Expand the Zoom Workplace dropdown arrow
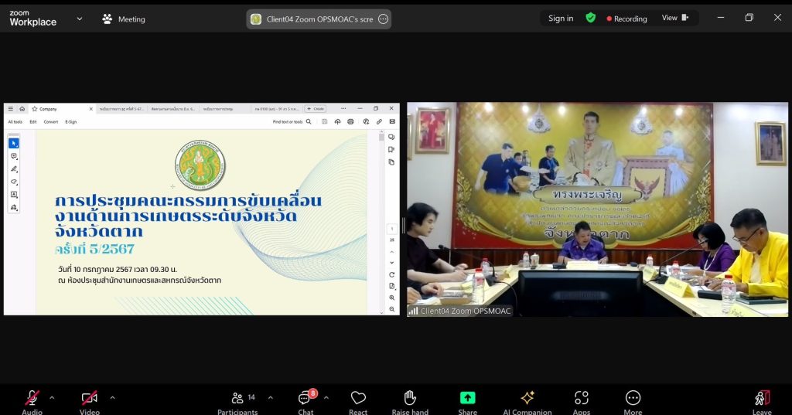This screenshot has width=792, height=415. point(80,19)
